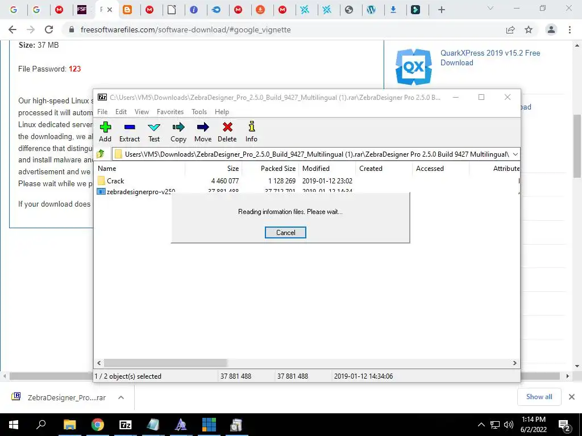Open QuarkXPress 2019 v15.2 Free Download link
The width and height of the screenshot is (582, 436).
[x=490, y=58]
